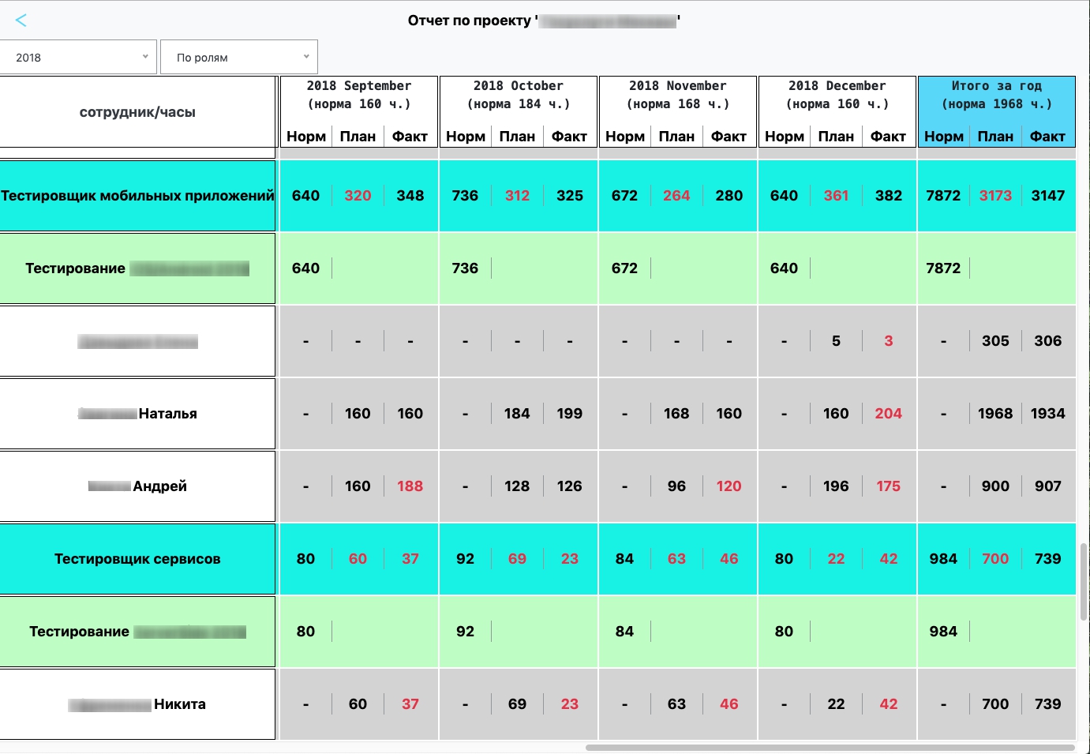Viewport: 1090px width, 754px height.
Task: Click the '2018 September' column header
Action: click(359, 95)
